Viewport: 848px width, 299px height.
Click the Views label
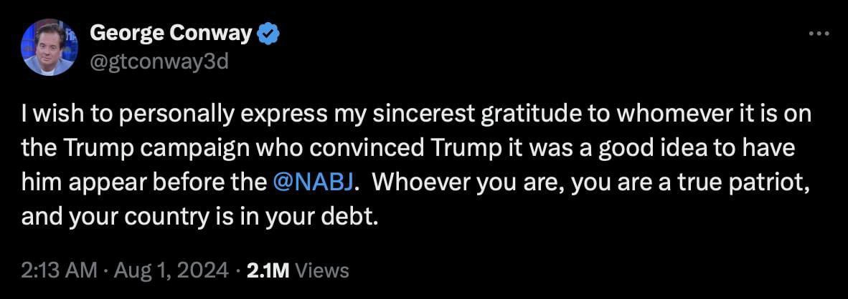[324, 270]
